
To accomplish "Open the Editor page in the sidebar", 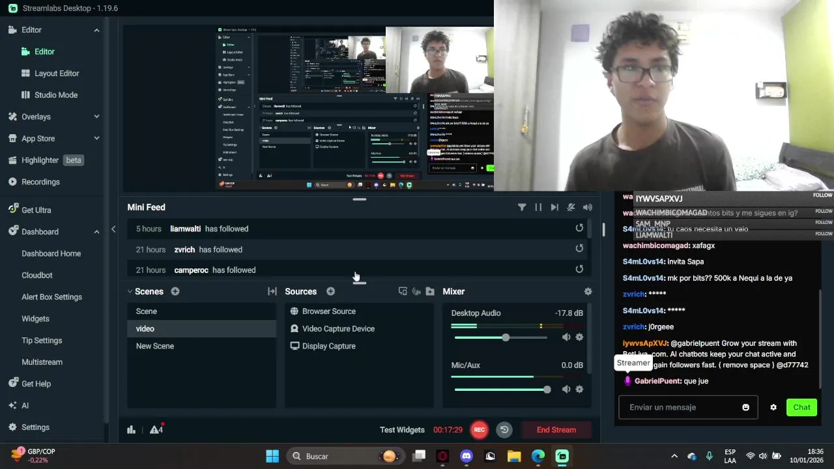I will pos(44,51).
